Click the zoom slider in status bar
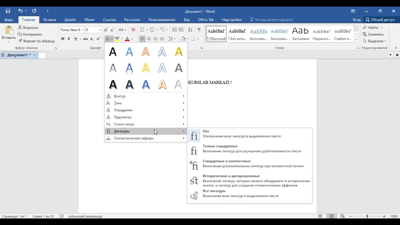 [x=367, y=216]
